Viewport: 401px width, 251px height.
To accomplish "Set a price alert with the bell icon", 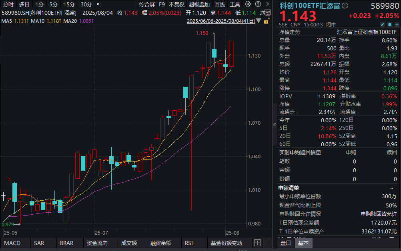I will click(x=389, y=24).
